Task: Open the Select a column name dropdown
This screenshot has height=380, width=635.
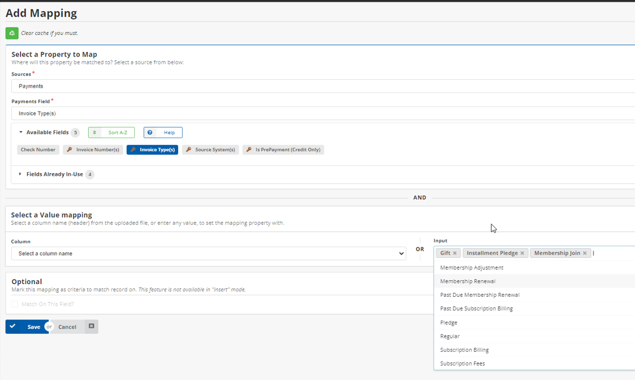Action: (208, 254)
